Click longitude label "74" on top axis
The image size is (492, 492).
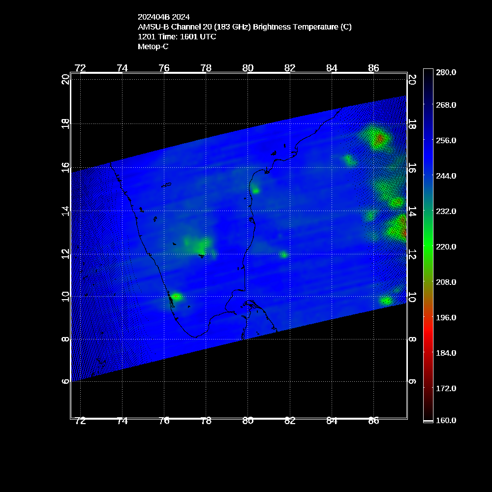point(123,68)
